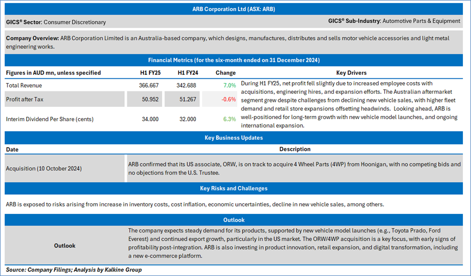Select the 'Profit after Tax' row label
471x276 pixels.
pos(25,99)
